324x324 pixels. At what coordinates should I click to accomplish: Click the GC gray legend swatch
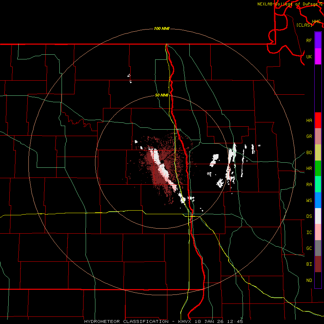[x=318, y=248]
